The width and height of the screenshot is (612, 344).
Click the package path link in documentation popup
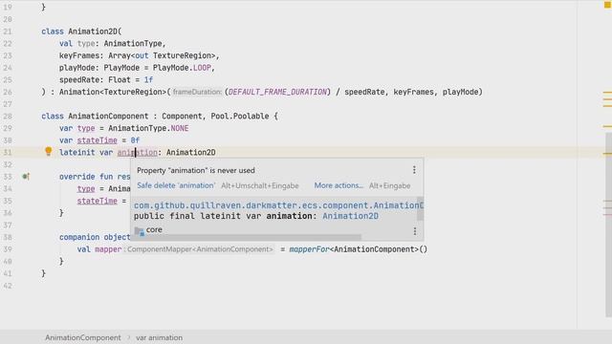[278, 205]
